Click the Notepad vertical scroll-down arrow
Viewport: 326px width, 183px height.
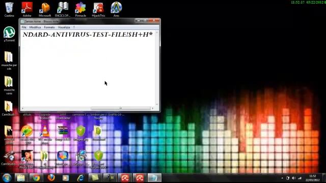click(x=157, y=105)
